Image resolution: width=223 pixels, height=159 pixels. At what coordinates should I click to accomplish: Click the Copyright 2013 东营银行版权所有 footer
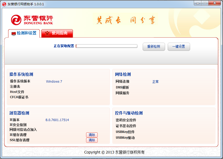point(114,152)
